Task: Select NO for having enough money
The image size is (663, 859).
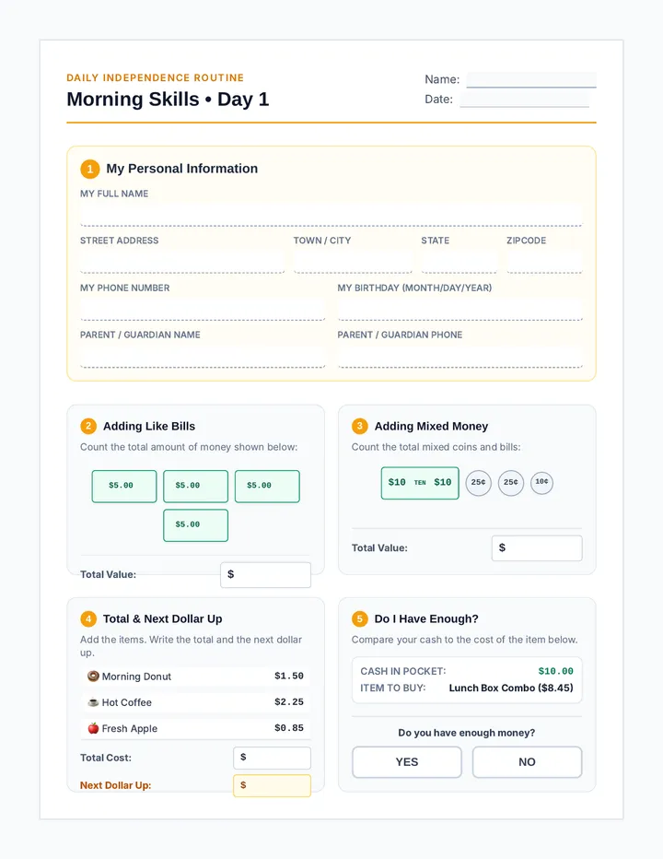Action: (x=527, y=762)
